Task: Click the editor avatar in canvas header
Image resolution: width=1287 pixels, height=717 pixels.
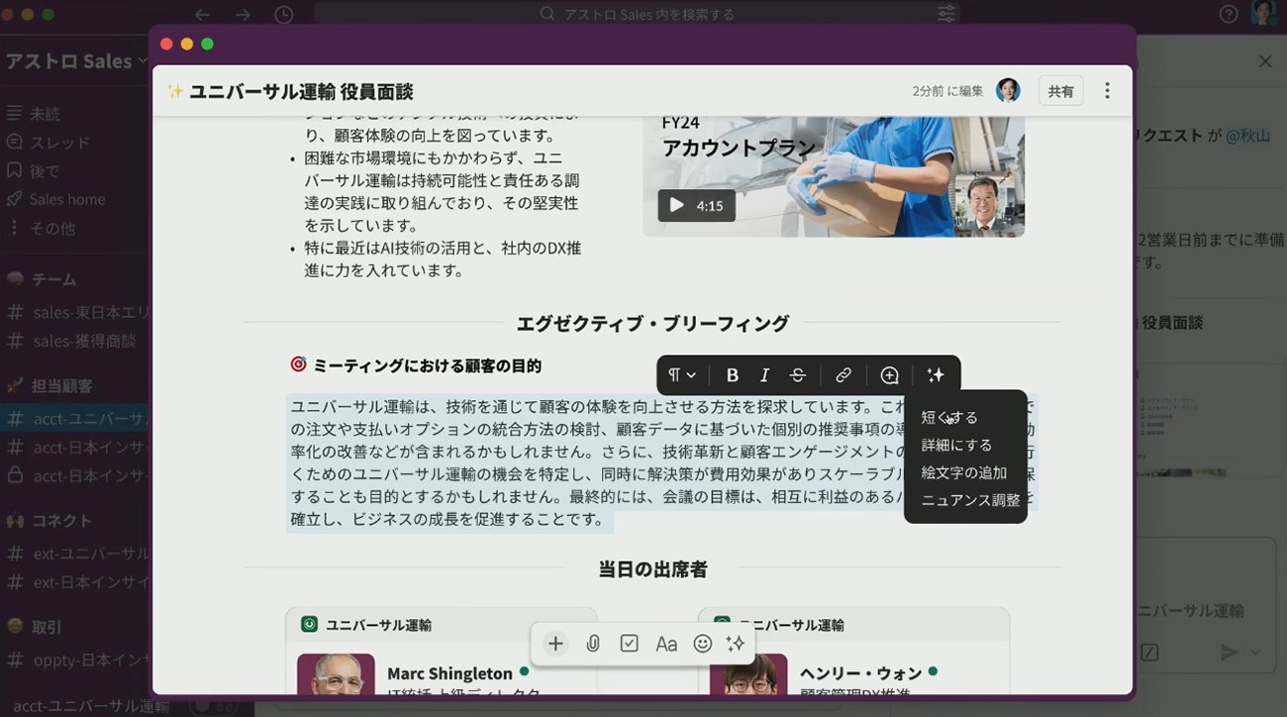Action: [1008, 91]
